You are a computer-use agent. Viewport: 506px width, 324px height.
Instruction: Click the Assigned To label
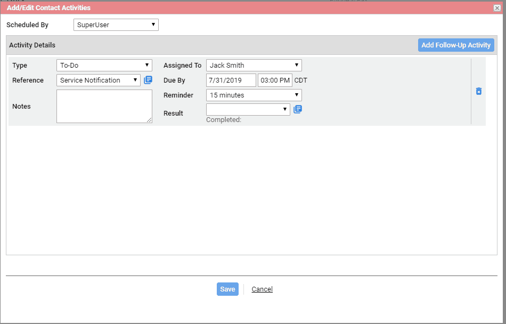click(182, 65)
